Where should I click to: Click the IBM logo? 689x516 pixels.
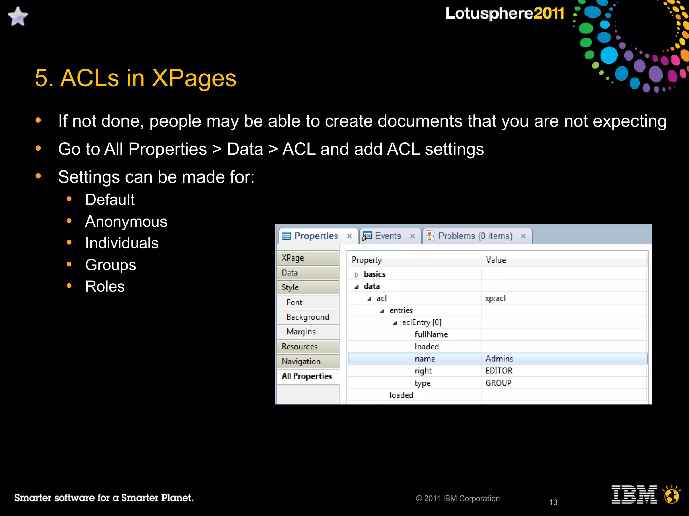[634, 494]
